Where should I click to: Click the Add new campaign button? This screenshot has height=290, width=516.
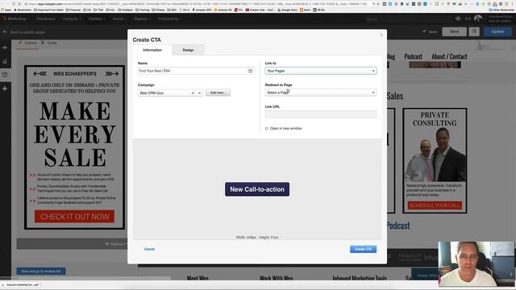click(x=218, y=93)
